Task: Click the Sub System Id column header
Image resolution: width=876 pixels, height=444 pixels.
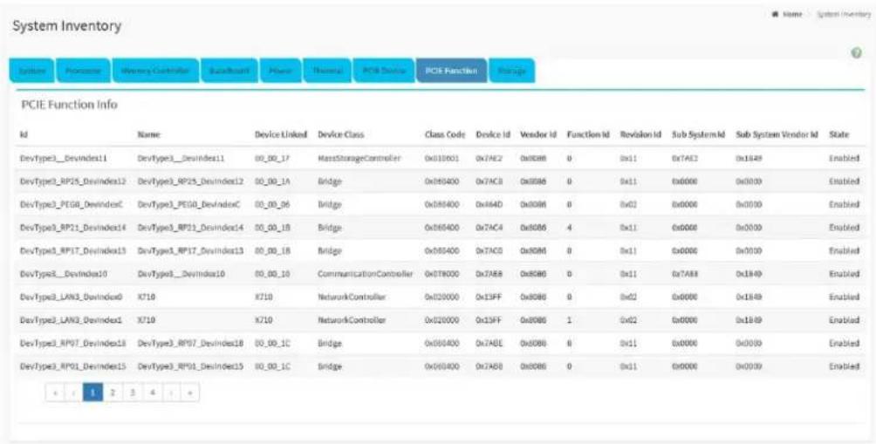Action: tap(698, 134)
